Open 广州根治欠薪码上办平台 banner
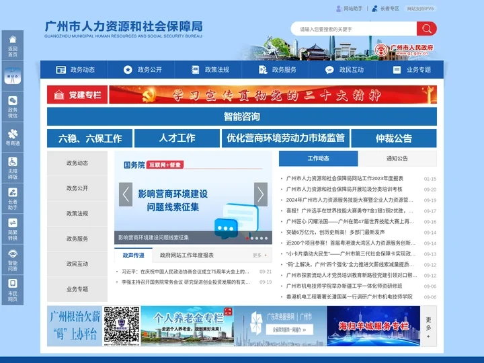The height and width of the screenshot is (363, 484). 94,326
